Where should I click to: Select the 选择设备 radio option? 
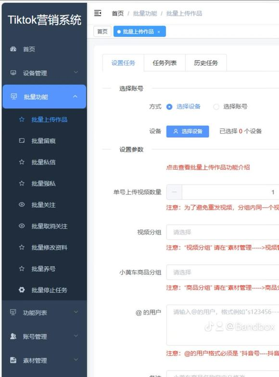pyautogui.click(x=169, y=107)
